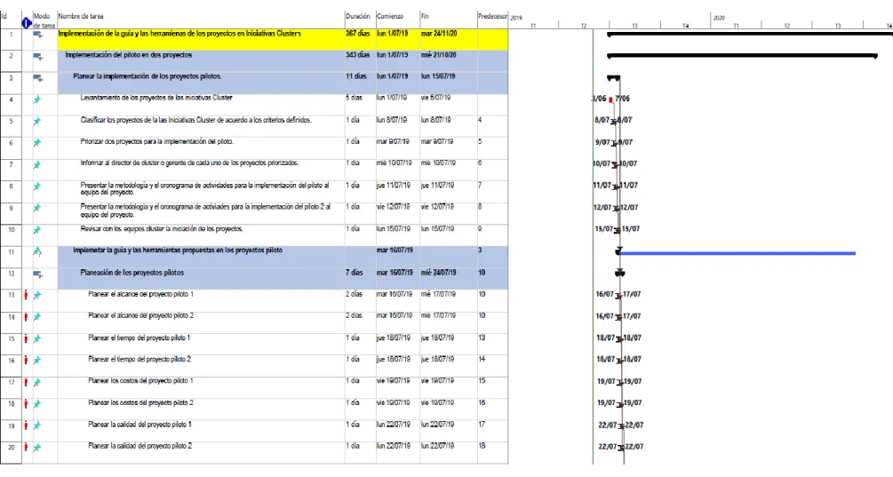Click red indicator icon in row 20
This screenshot has height=477, width=893.
pos(26,448)
